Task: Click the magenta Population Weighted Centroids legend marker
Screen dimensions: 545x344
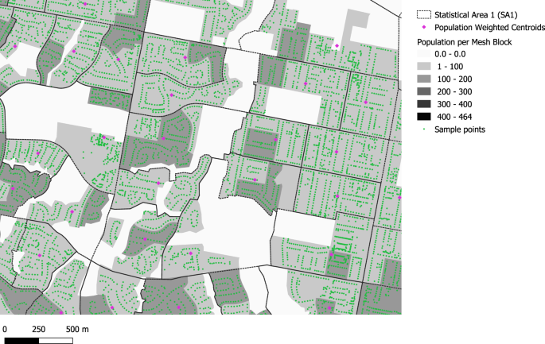Action: pos(424,28)
